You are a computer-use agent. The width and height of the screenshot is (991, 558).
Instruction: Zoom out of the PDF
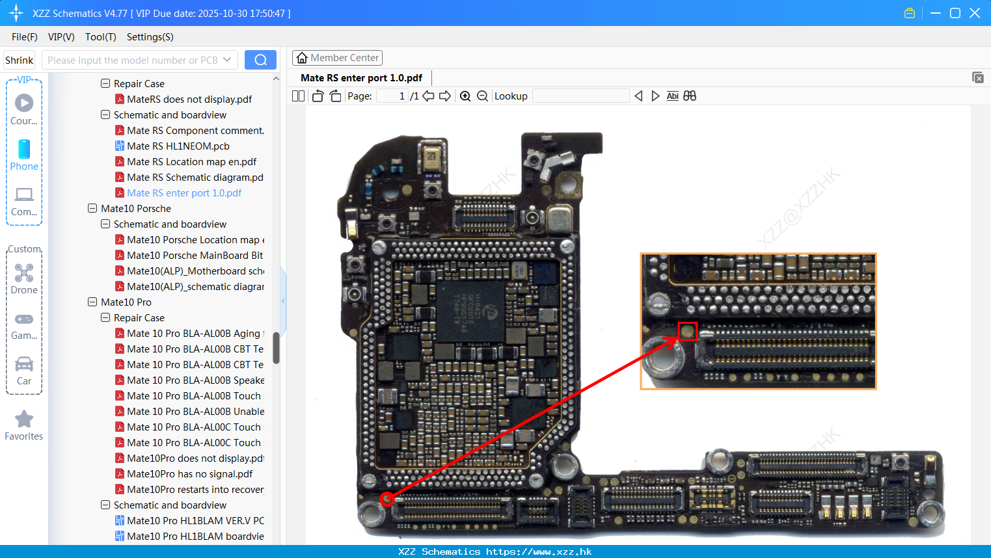[x=482, y=96]
